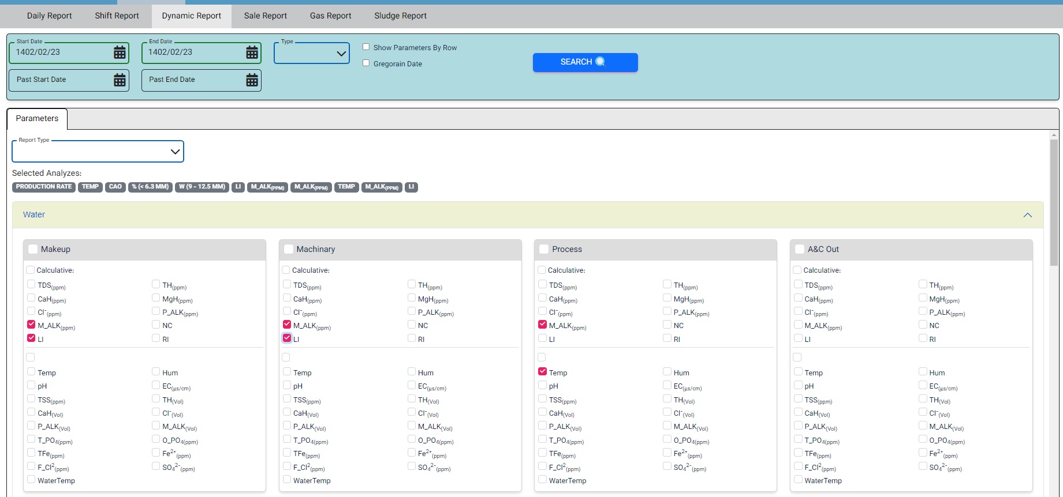The height and width of the screenshot is (497, 1063).
Task: Open the Past Start Date calendar icon
Action: [x=120, y=80]
